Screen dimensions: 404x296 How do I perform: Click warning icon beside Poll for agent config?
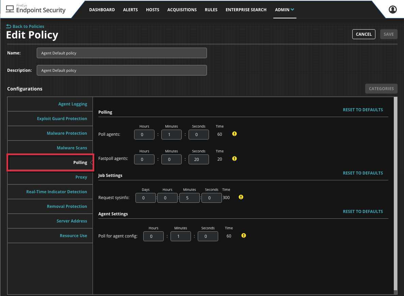tap(243, 235)
